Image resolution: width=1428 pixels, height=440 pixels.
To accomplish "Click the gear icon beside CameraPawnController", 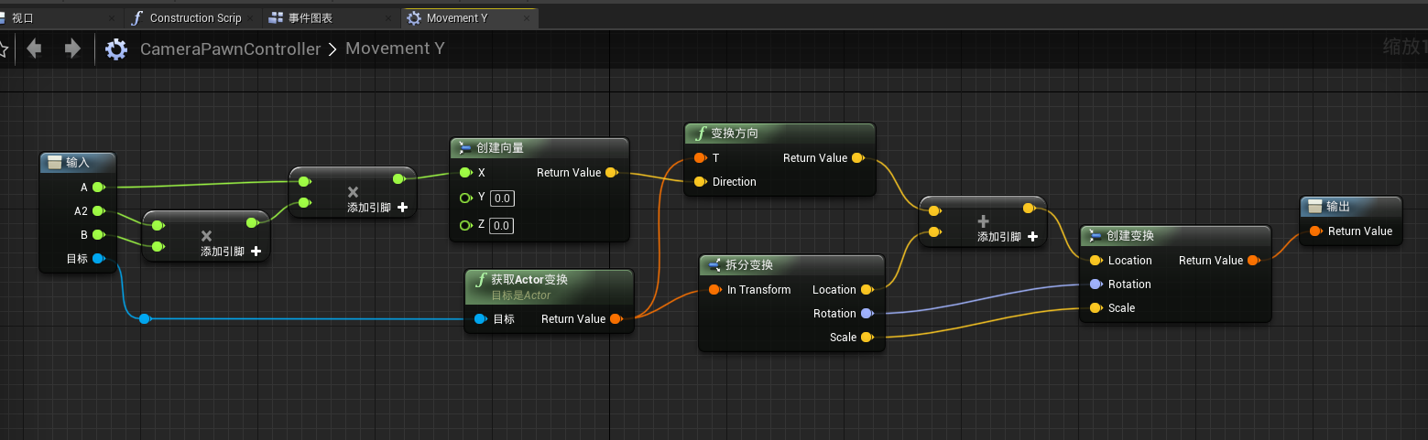I will click(x=116, y=48).
